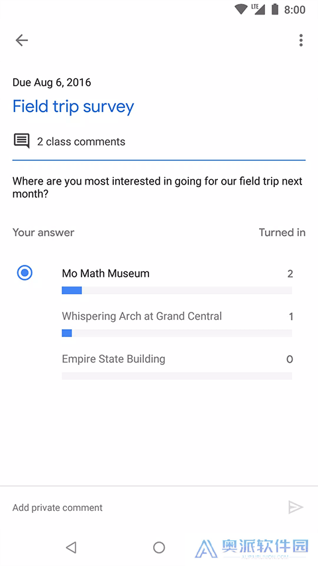The image size is (318, 566).
Task: Go back using the top-left arrow
Action: [x=22, y=40]
